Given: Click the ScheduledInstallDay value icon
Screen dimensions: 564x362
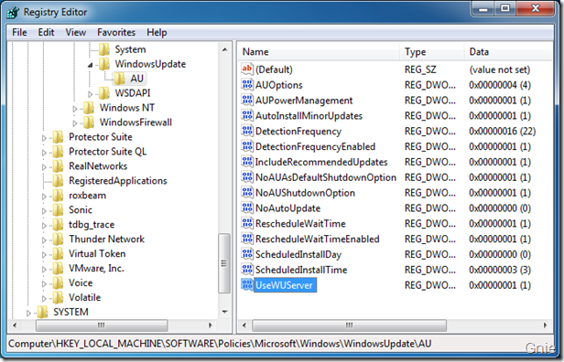Looking at the screenshot, I should pos(247,254).
